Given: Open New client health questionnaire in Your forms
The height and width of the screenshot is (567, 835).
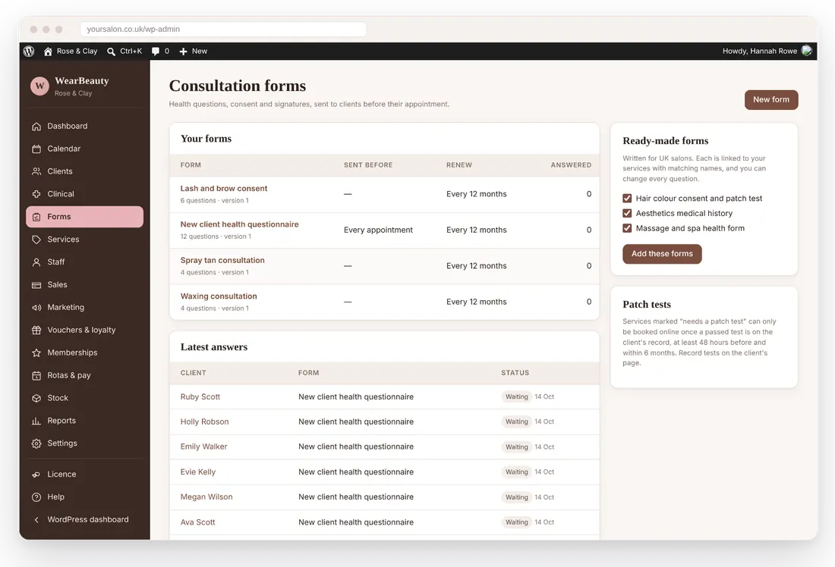Looking at the screenshot, I should (x=239, y=224).
